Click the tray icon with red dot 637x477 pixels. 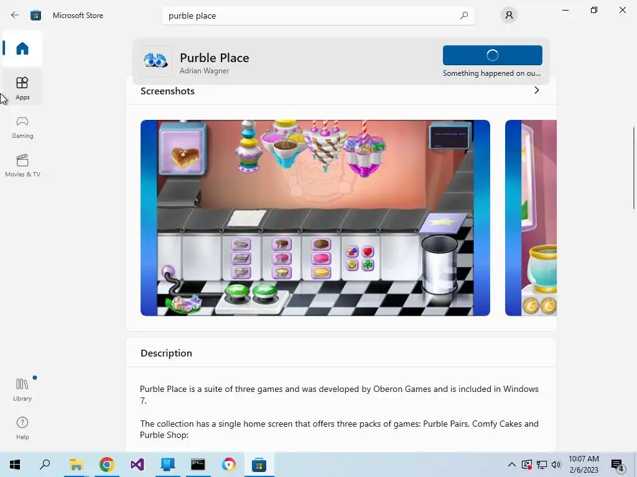pos(527,465)
